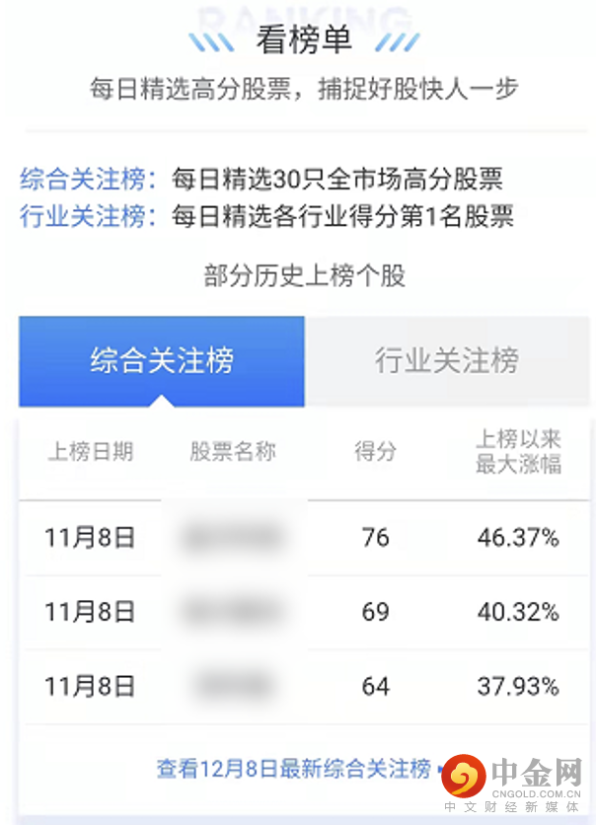Open the blurred stock name scoring 64
The image size is (596, 825).
[x=233, y=686]
